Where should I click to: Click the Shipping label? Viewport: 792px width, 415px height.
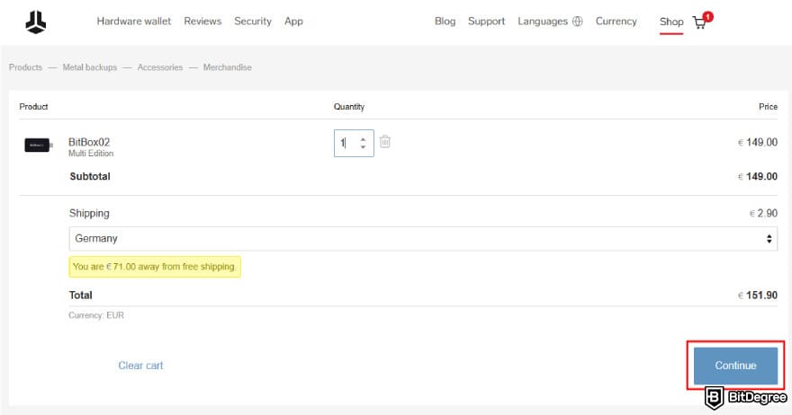coord(89,213)
